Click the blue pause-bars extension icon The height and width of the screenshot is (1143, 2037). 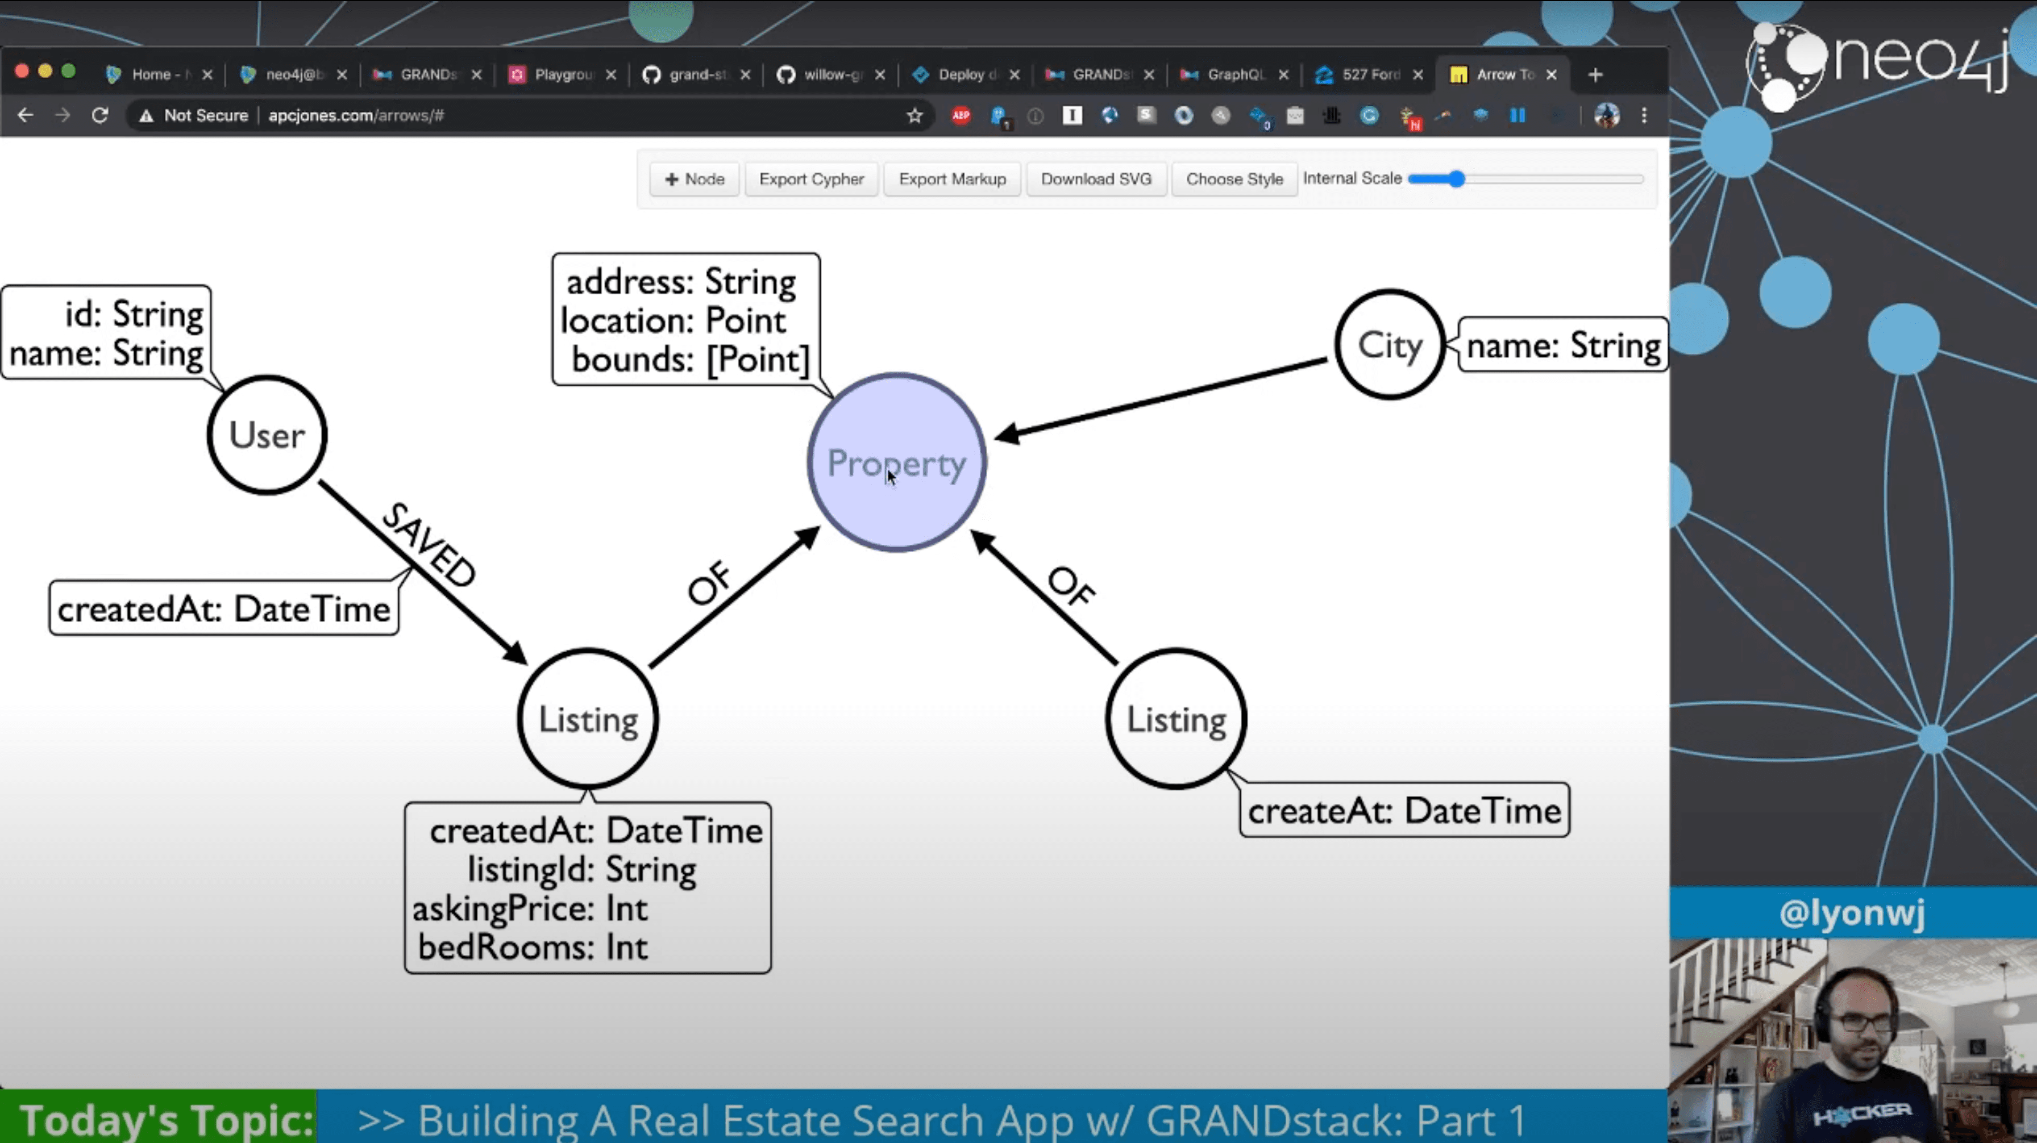[1517, 115]
